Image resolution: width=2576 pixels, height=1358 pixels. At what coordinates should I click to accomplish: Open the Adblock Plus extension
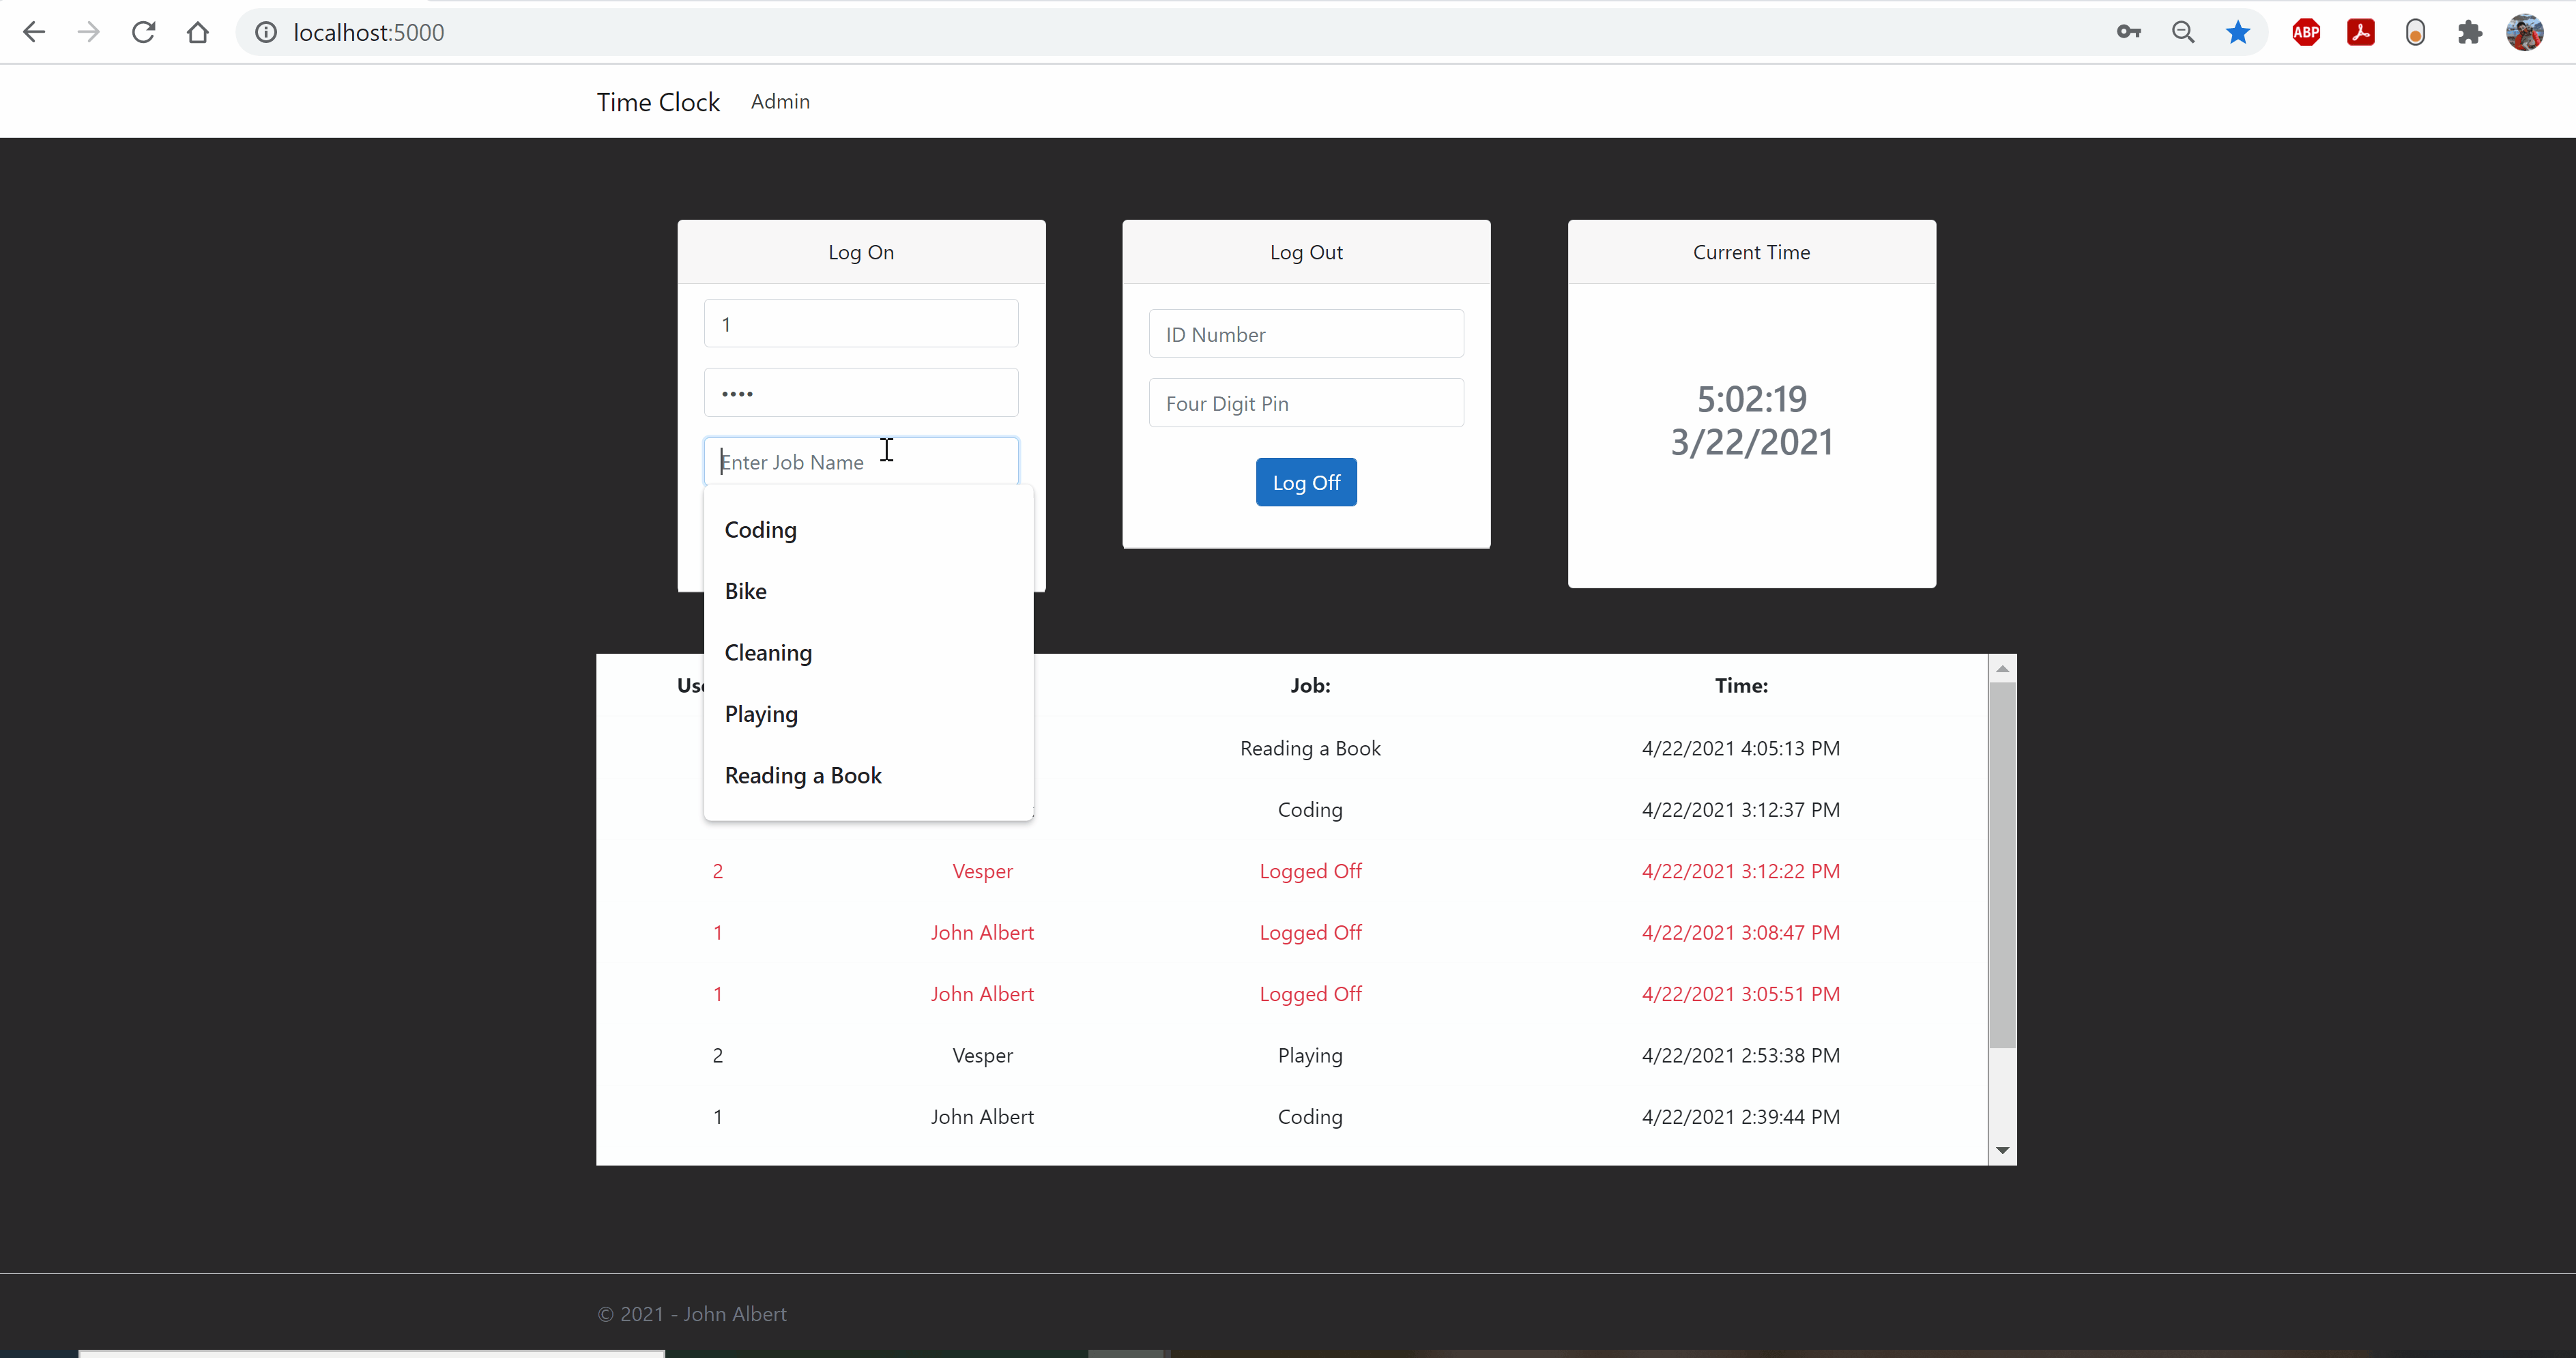coord(2306,32)
